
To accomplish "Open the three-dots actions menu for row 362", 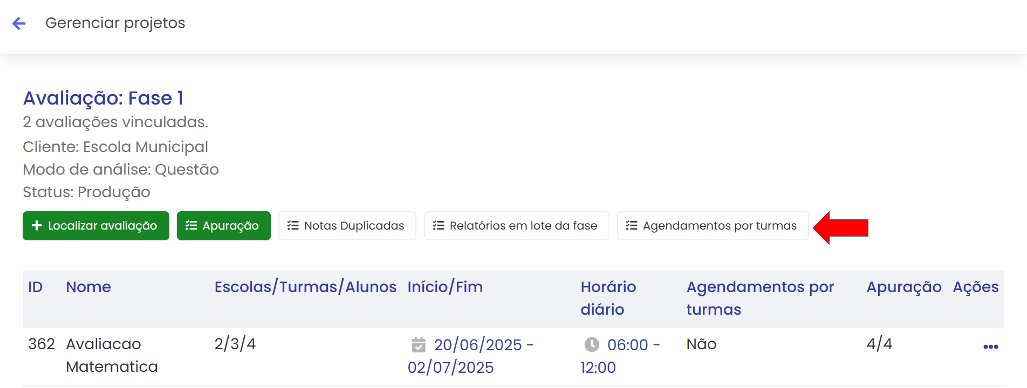I will 990,347.
